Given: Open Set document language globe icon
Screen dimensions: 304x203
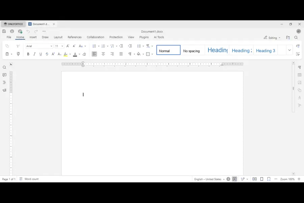Looking at the screenshot, I should tap(228, 179).
